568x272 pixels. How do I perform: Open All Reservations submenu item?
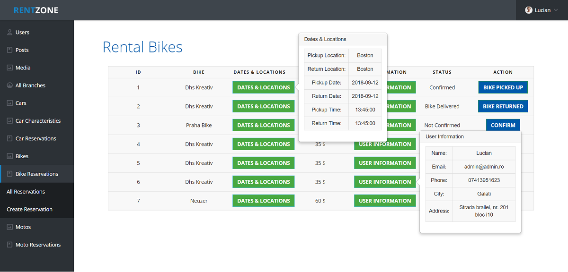(26, 192)
